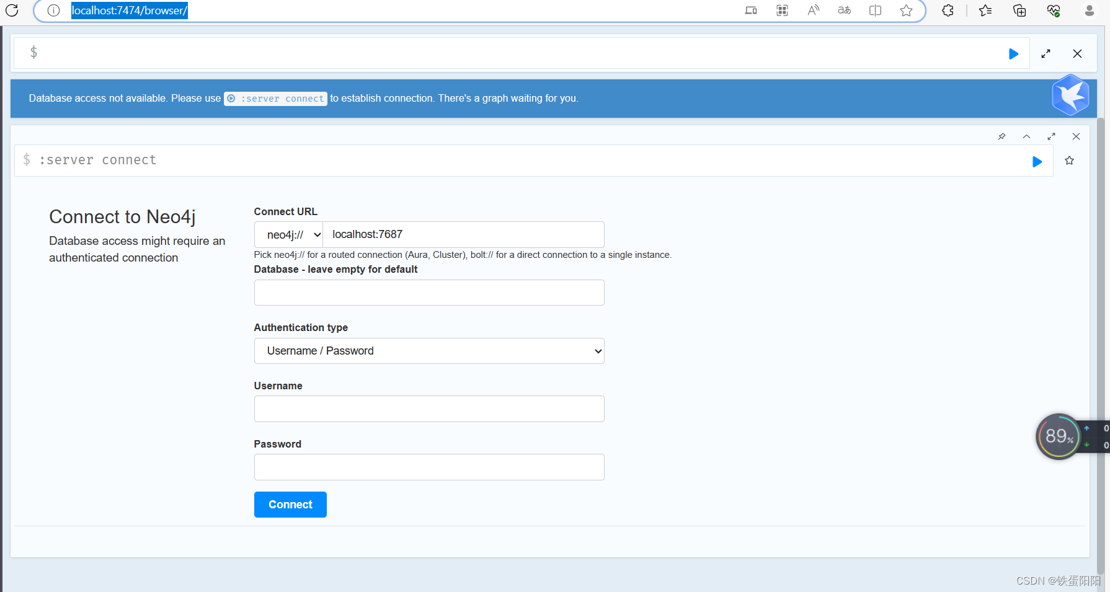Open the browser extensions puzzle icon
Screen dimensions: 1110x592
tap(948, 11)
